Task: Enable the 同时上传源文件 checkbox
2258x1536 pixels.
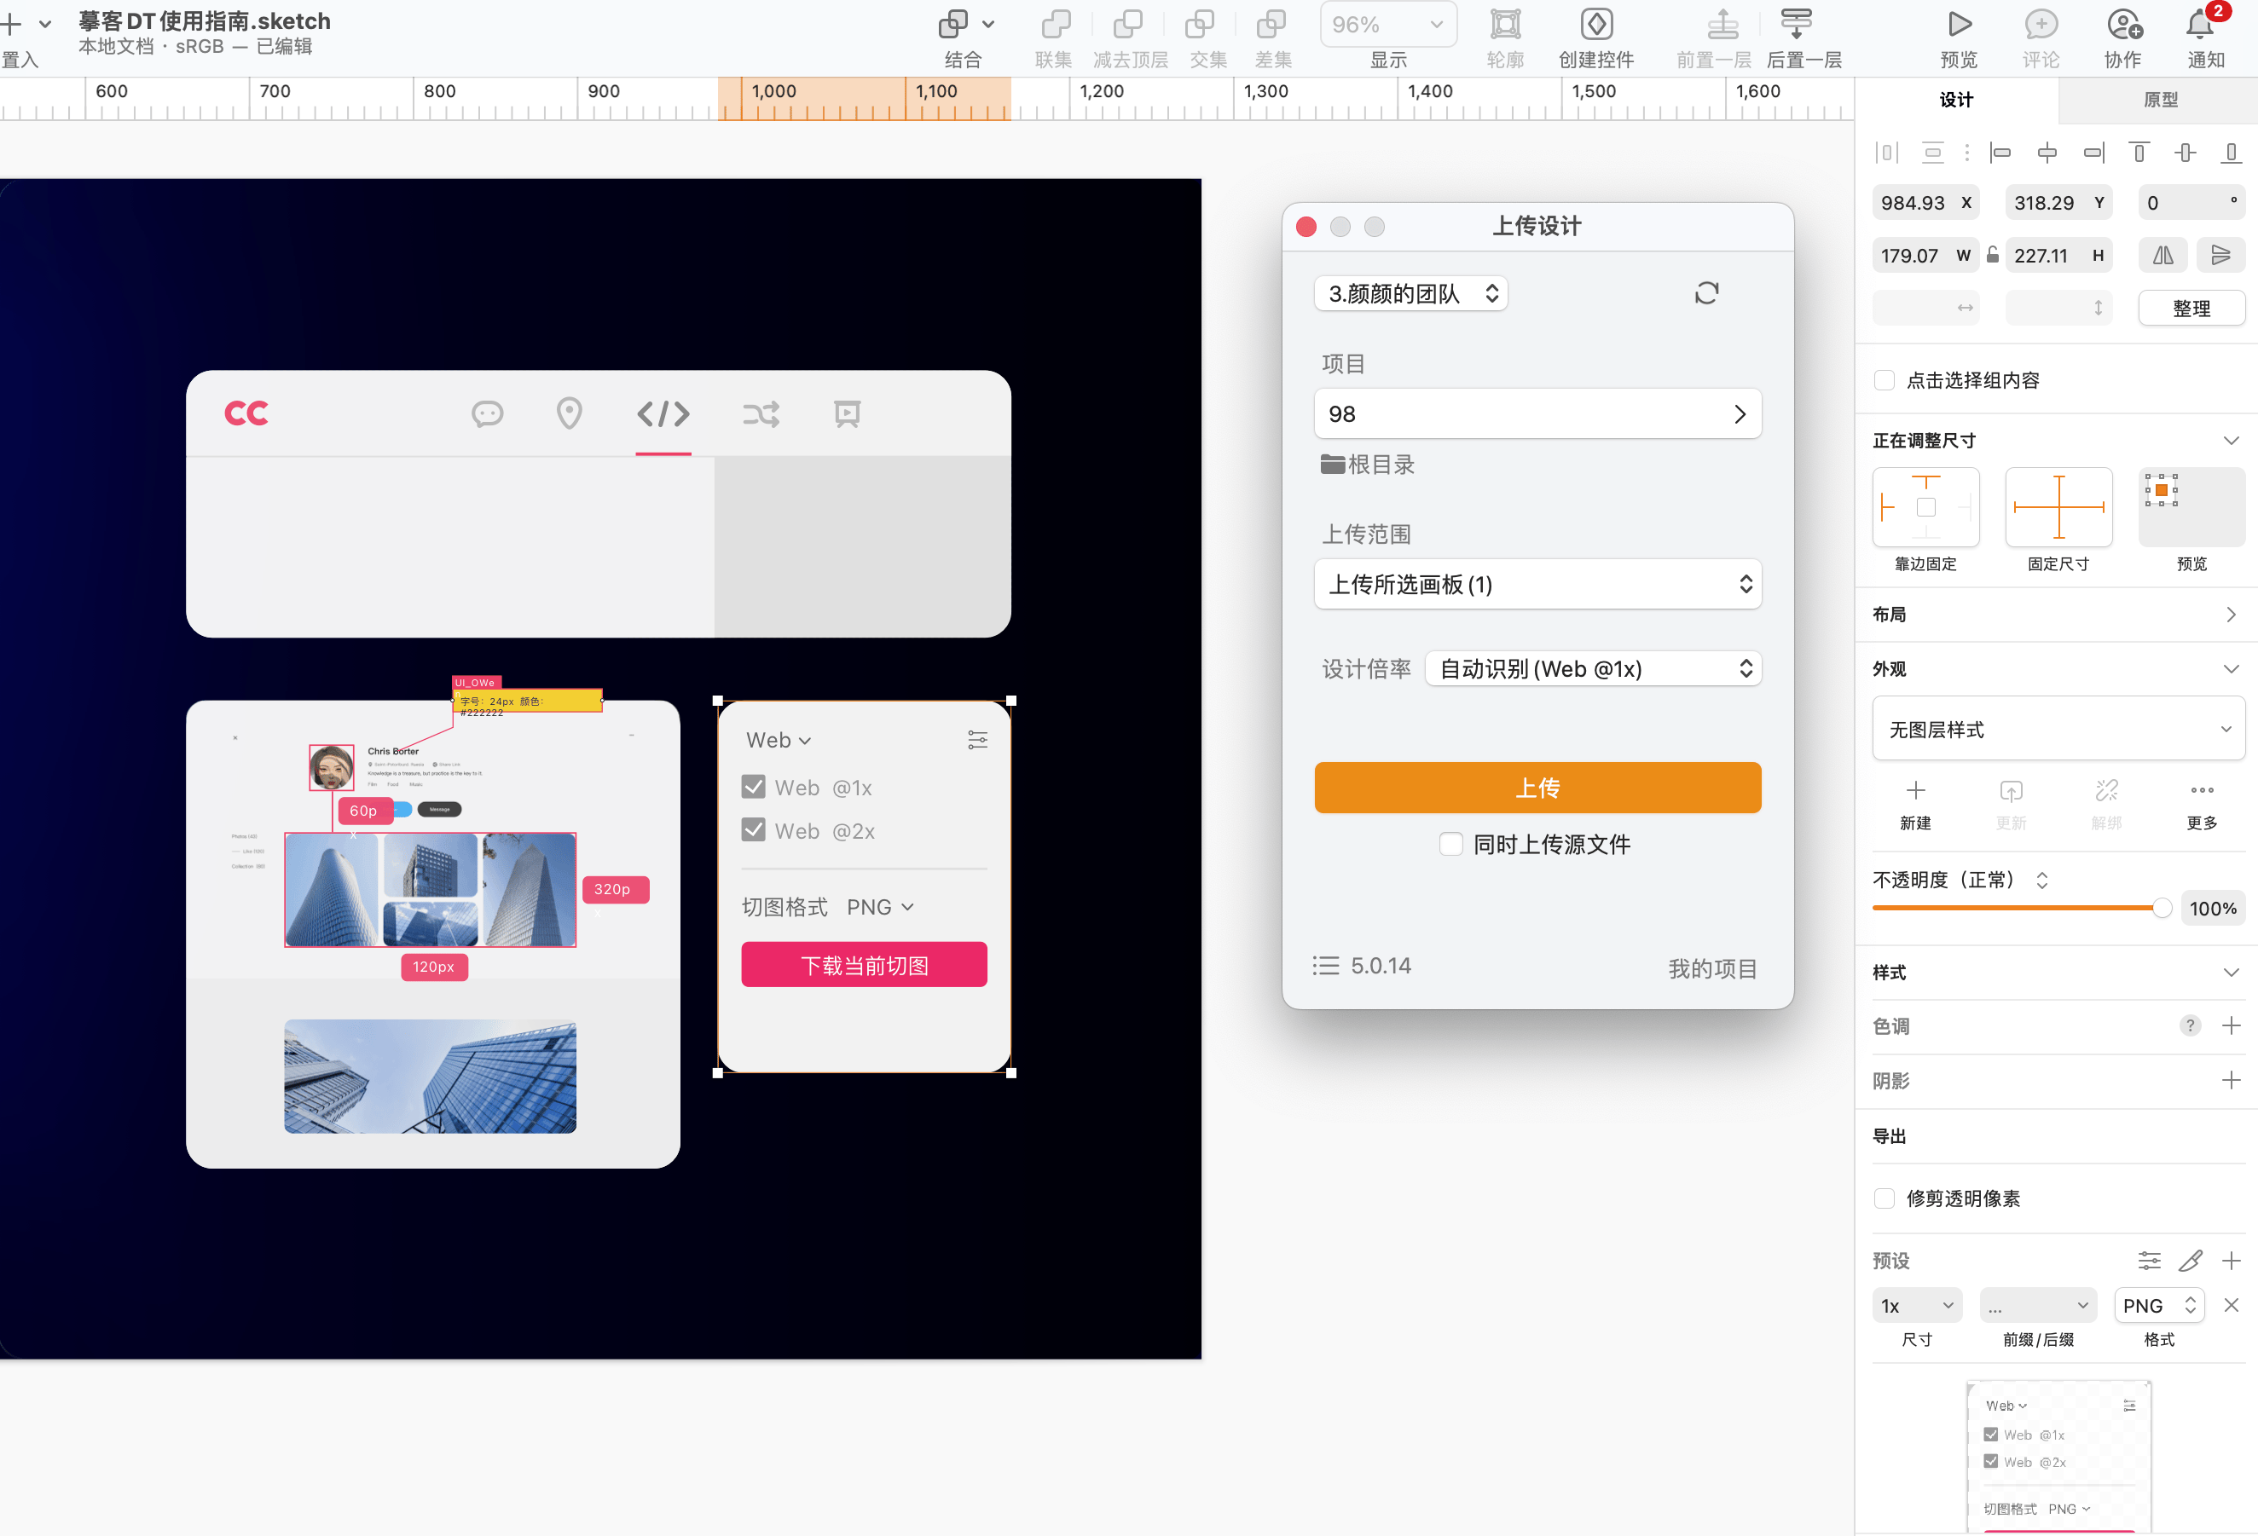Action: (x=1450, y=844)
